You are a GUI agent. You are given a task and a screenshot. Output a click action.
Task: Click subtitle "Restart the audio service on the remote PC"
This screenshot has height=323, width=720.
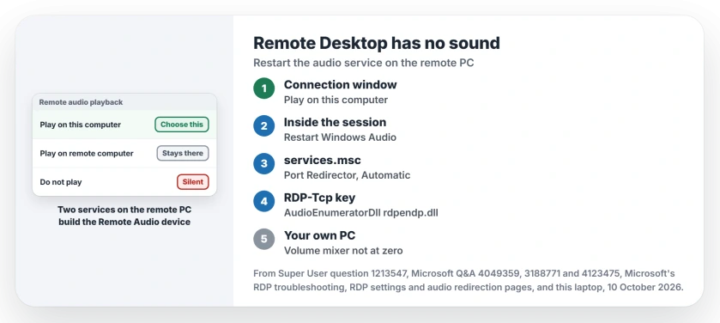click(x=364, y=63)
